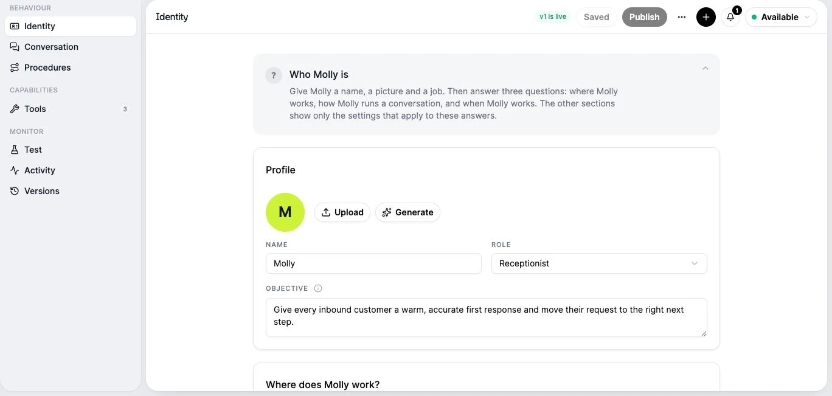
Task: Click the Profile section heading
Action: pyautogui.click(x=280, y=170)
